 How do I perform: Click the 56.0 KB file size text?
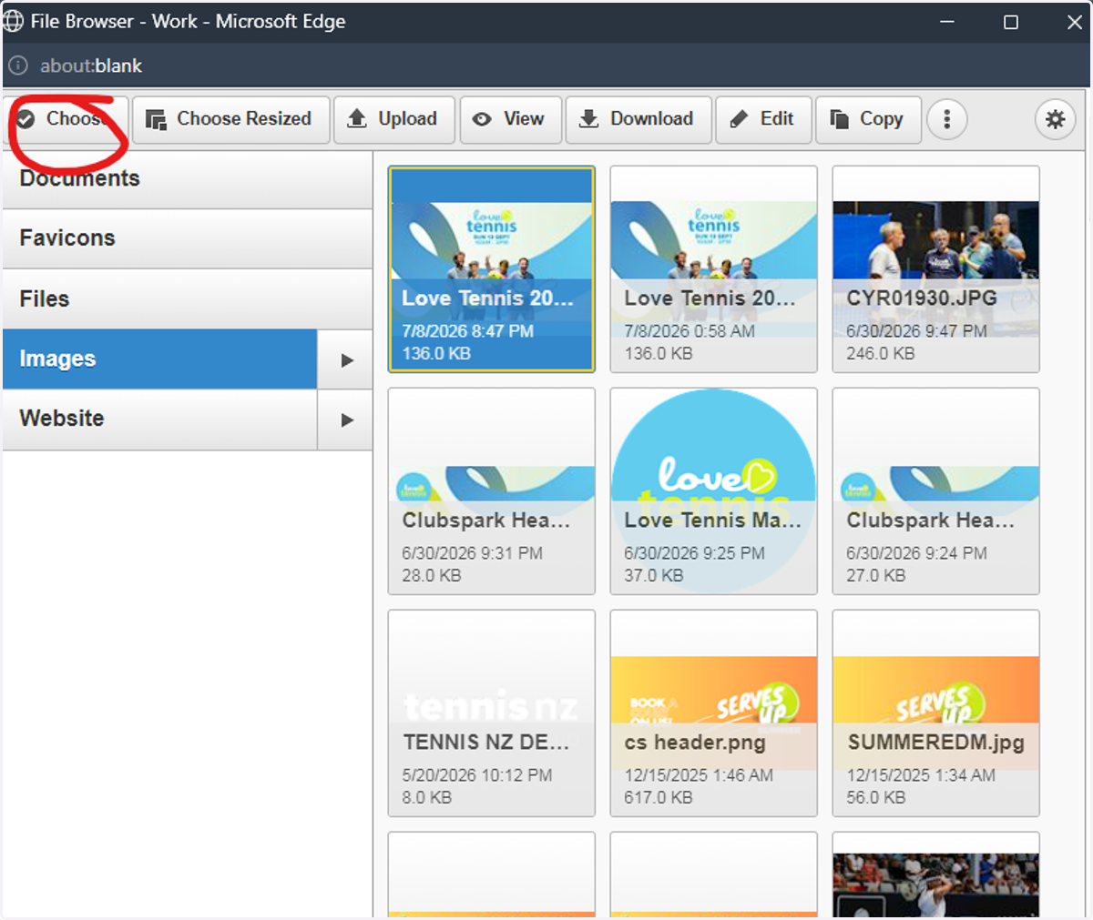[x=876, y=797]
